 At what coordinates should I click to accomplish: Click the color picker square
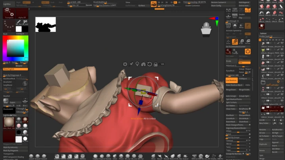15,48
